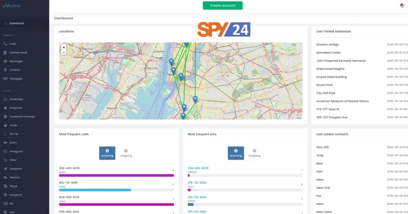Click City Hall Park address entry
The width and height of the screenshot is (408, 214).
click(x=326, y=93)
